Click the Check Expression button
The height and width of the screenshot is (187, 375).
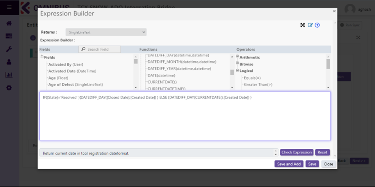point(297,152)
